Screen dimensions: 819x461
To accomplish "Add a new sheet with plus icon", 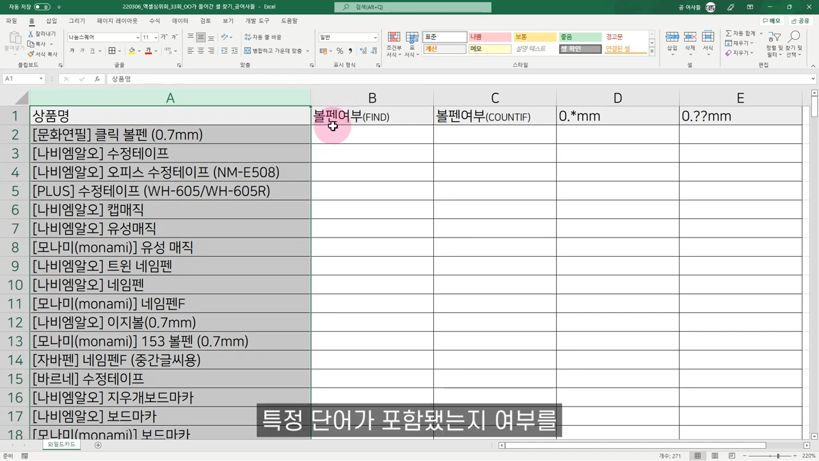I will pos(98,444).
